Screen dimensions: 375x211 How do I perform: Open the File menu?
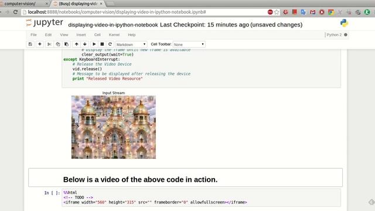33,35
